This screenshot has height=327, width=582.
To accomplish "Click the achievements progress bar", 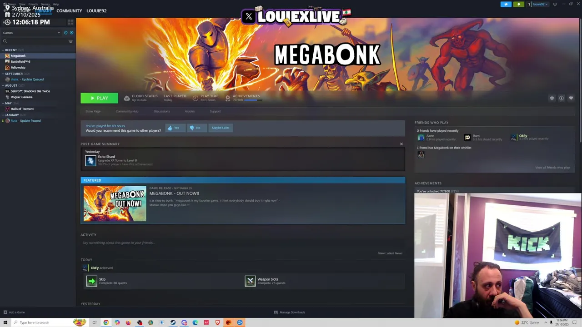I will [253, 100].
